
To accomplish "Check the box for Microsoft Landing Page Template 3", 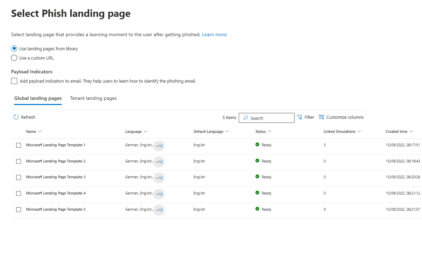I will [x=19, y=177].
